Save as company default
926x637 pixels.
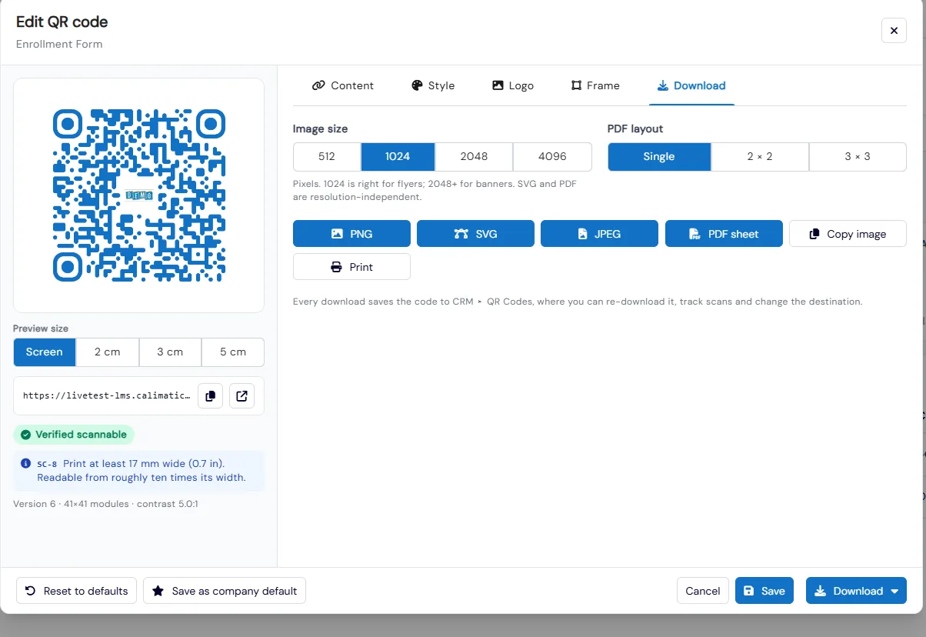click(225, 591)
